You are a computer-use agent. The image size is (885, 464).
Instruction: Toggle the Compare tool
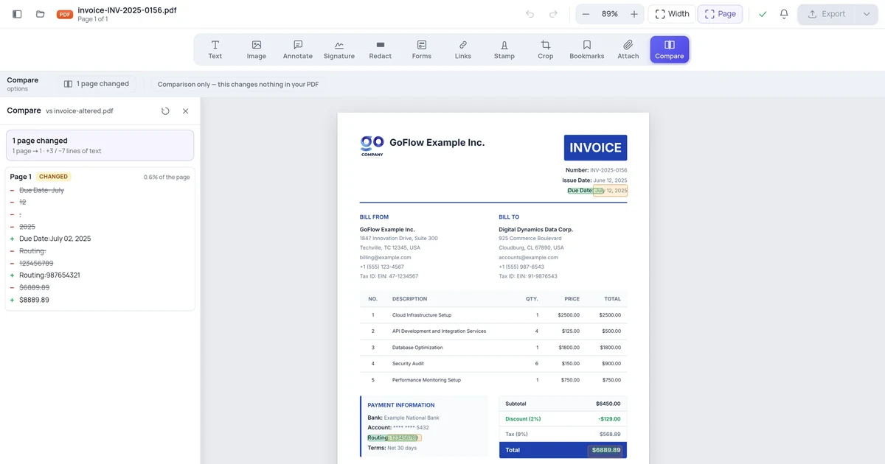(x=670, y=49)
